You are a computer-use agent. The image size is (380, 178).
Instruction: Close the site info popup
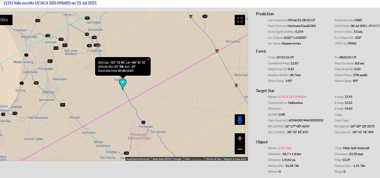148,59
